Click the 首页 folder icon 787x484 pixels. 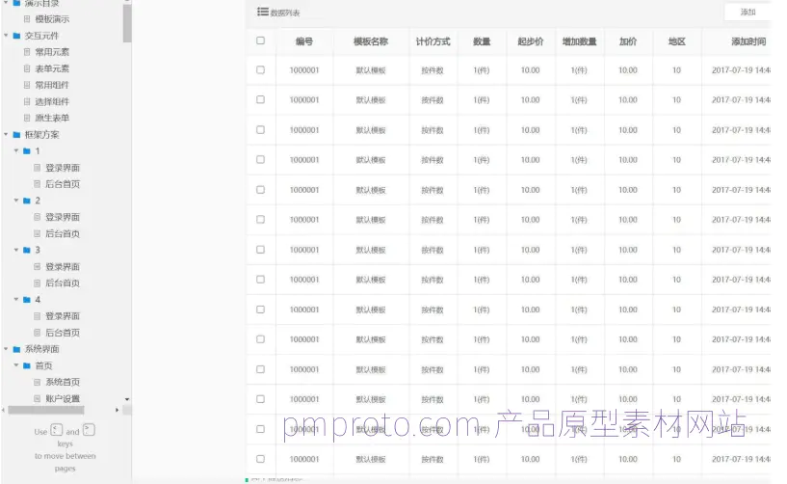[27, 365]
